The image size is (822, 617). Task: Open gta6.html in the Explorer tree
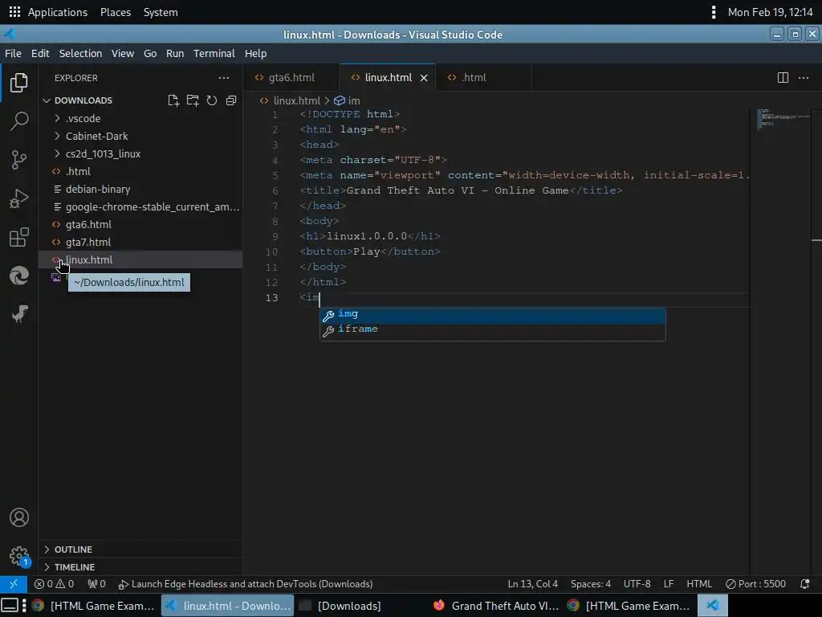click(140, 225)
